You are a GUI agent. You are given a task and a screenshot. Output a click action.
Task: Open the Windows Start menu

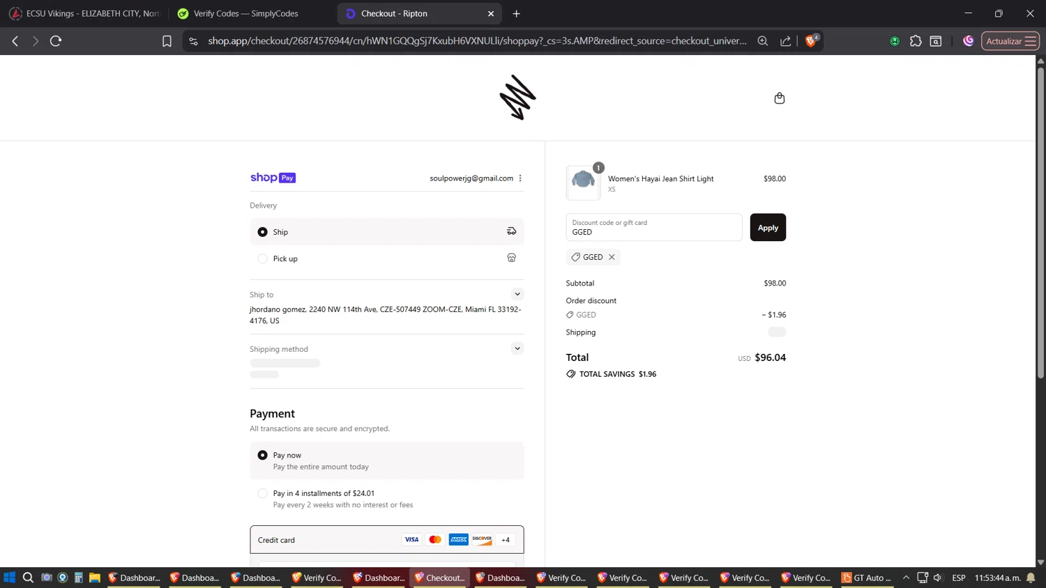tap(9, 578)
